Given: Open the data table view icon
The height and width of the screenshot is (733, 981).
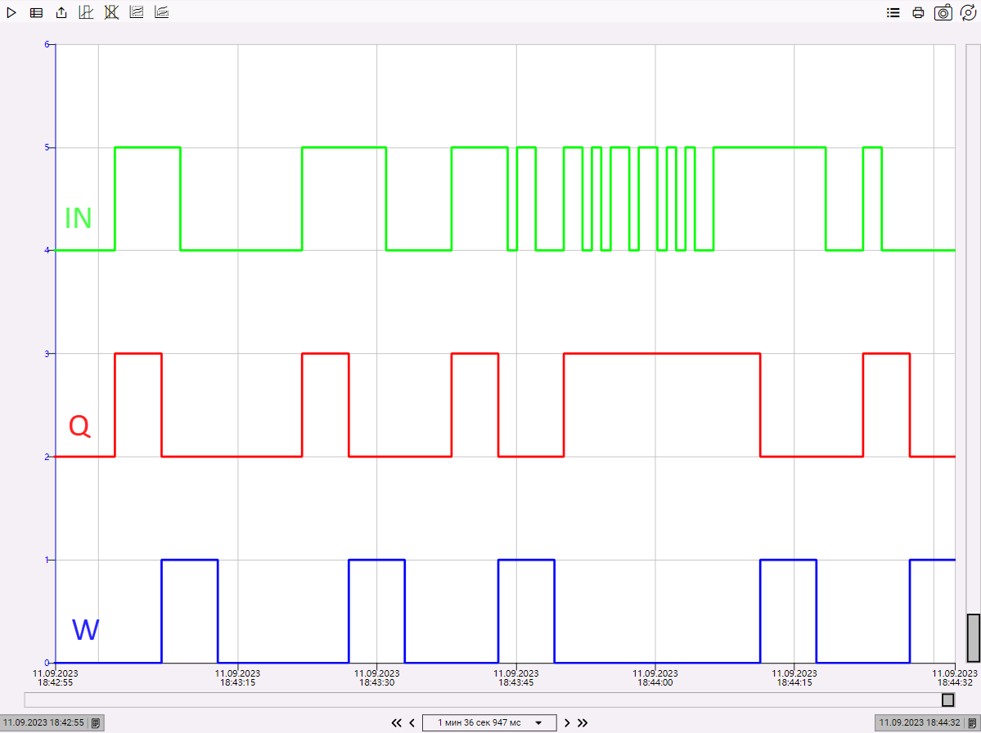Looking at the screenshot, I should click(36, 12).
